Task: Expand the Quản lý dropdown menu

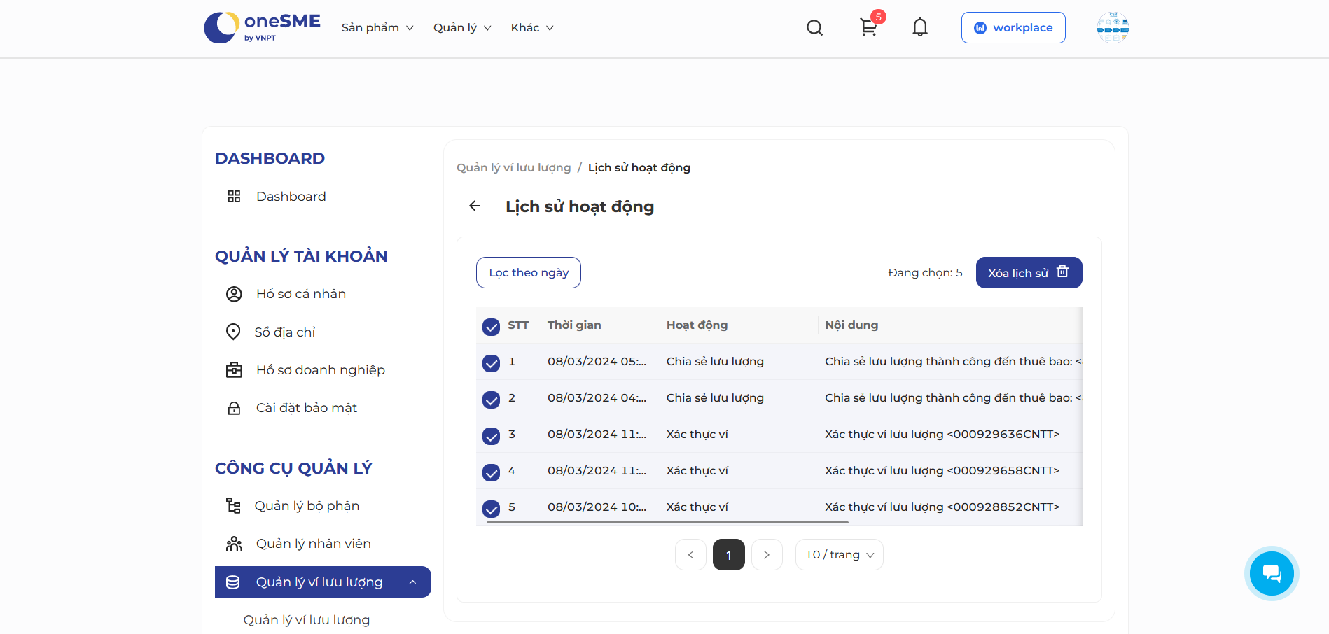Action: tap(462, 27)
